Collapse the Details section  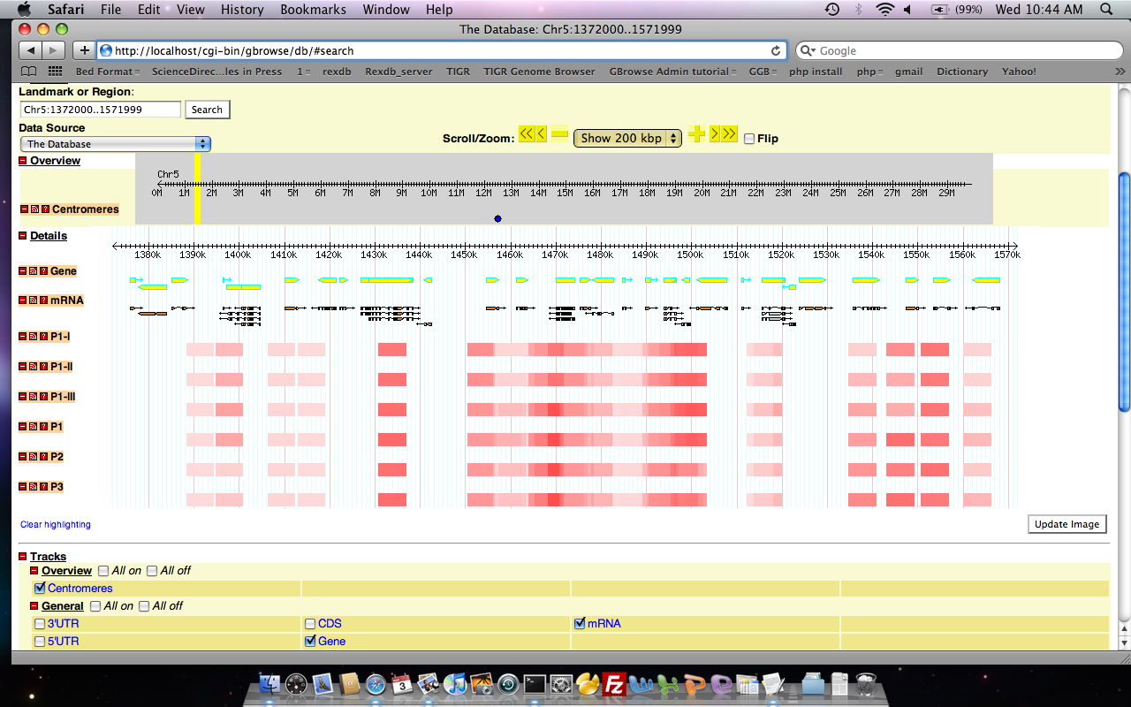pyautogui.click(x=24, y=236)
